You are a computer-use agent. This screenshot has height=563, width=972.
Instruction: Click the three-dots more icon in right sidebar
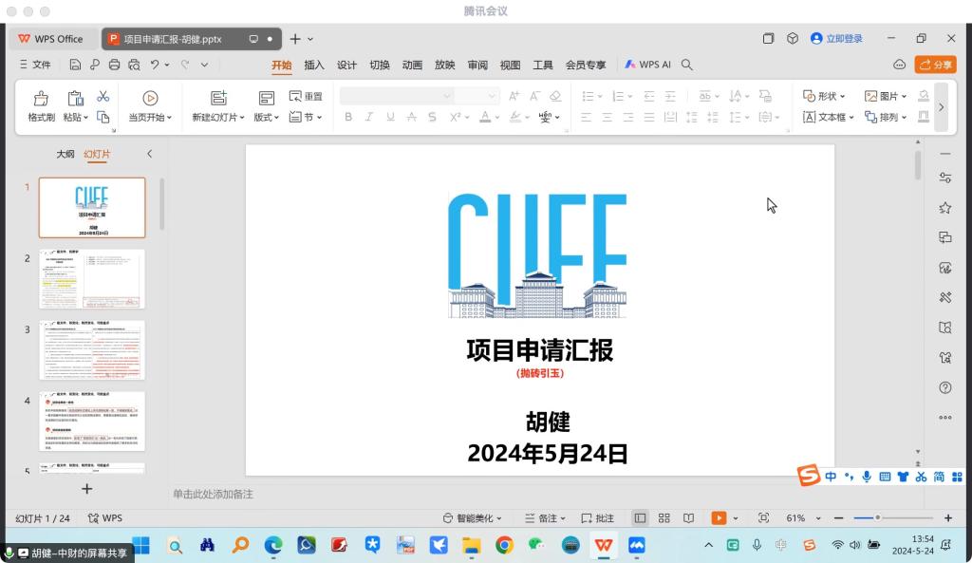pyautogui.click(x=944, y=418)
